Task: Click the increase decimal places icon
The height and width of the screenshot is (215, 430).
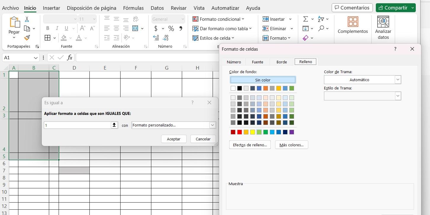Action: tap(156, 38)
